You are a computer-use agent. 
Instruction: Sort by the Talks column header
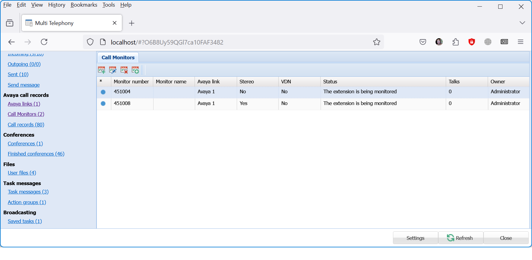(x=467, y=82)
